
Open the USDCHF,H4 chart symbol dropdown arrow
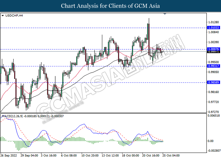click(x=3, y=16)
